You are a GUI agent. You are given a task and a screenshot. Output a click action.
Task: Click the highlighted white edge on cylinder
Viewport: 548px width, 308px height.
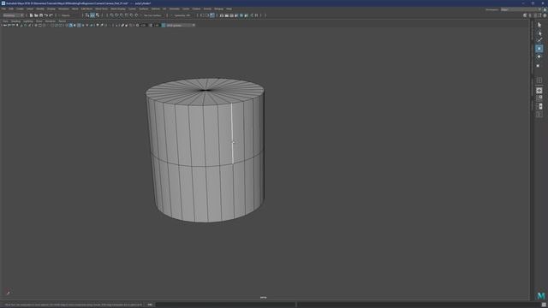[232, 133]
